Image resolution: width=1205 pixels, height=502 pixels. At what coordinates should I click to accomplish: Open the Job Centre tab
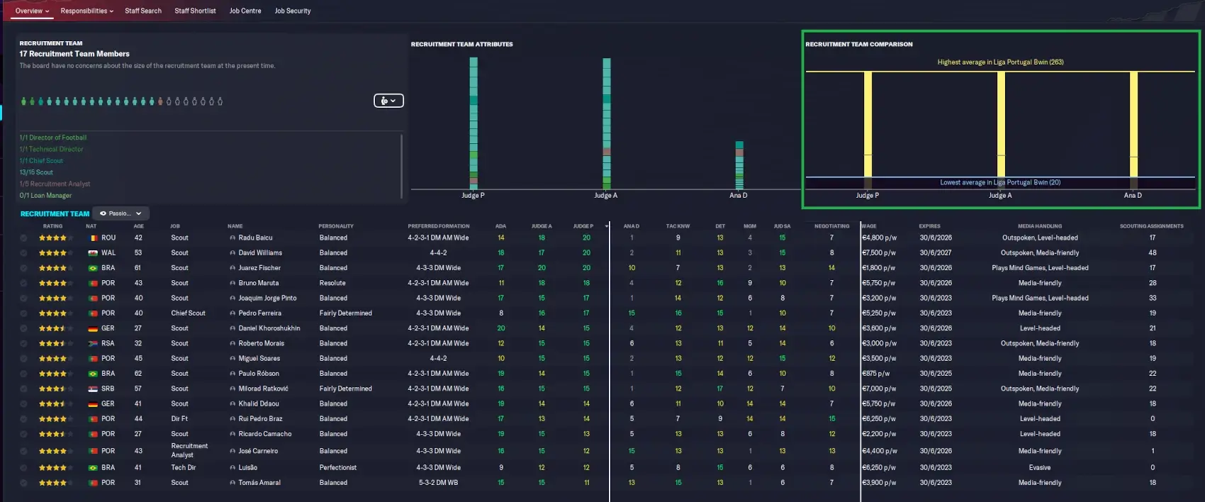245,11
